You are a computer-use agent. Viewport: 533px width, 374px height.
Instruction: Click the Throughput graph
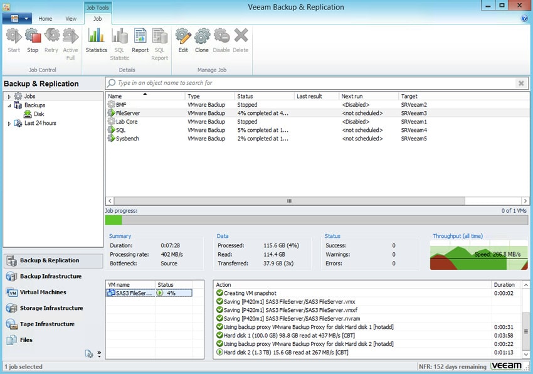478,255
